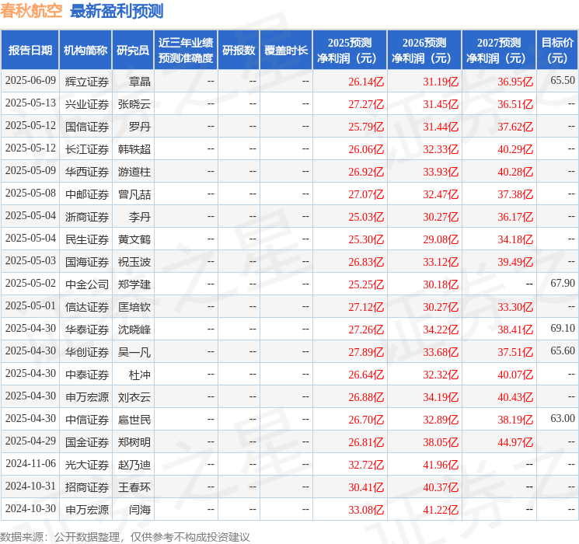The width and height of the screenshot is (579, 544).
Task: Click the 33.93亿 forecast value
Action: click(x=441, y=172)
